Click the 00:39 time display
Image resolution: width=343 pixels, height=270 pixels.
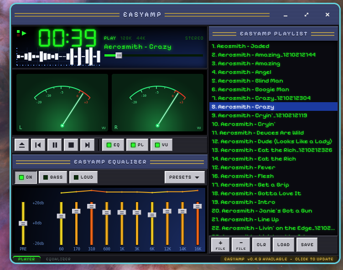68,38
